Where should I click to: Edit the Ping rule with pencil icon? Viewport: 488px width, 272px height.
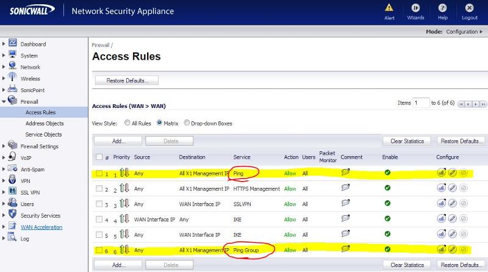click(x=452, y=173)
